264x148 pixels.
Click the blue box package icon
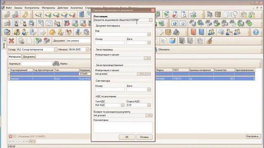tap(172, 41)
